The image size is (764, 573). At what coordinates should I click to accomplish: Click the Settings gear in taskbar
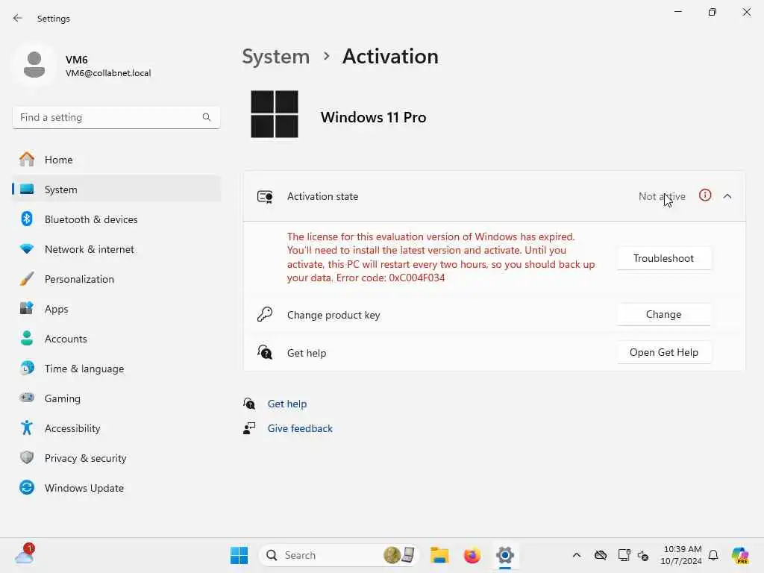[505, 555]
